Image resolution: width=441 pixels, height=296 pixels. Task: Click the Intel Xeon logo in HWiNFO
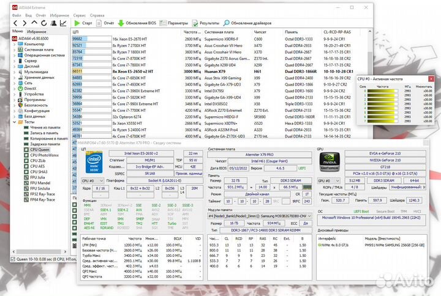click(x=94, y=162)
